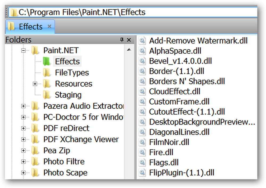Select Flags.dll file
Viewport: 266px width, 188px height.
pos(164,163)
